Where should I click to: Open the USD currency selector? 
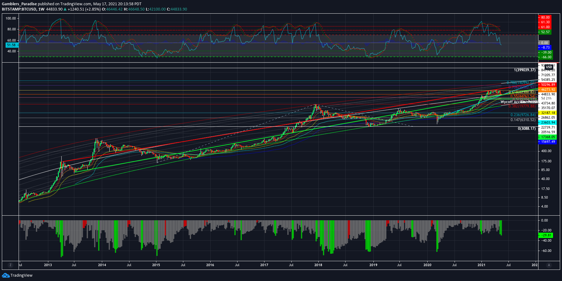pos(549,67)
